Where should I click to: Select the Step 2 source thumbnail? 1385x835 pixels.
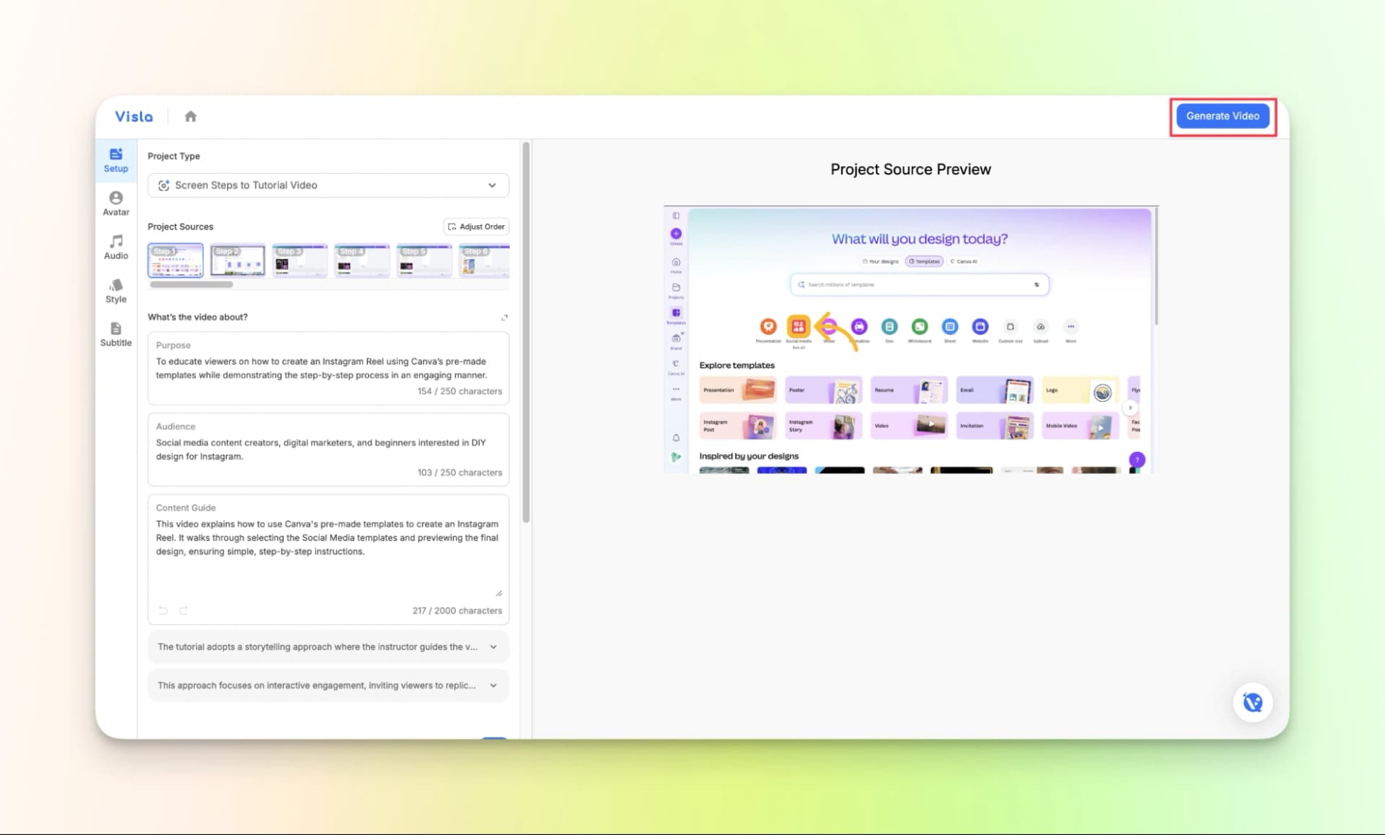point(237,261)
